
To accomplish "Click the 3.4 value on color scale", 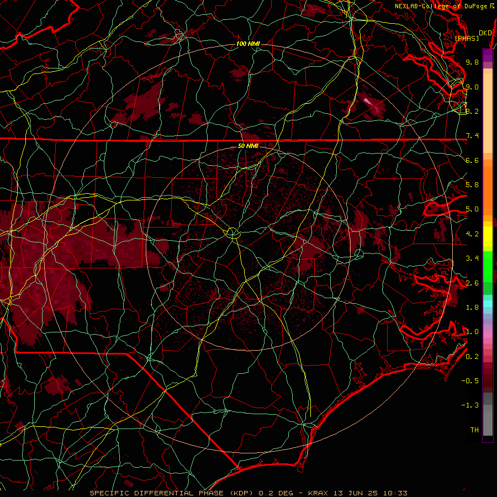I will click(x=472, y=258).
